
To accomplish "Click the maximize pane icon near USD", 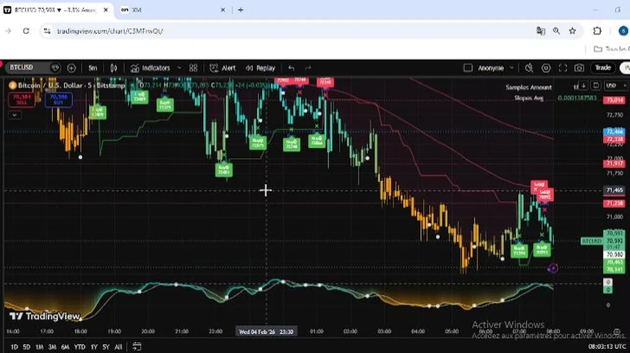I will click(x=596, y=86).
